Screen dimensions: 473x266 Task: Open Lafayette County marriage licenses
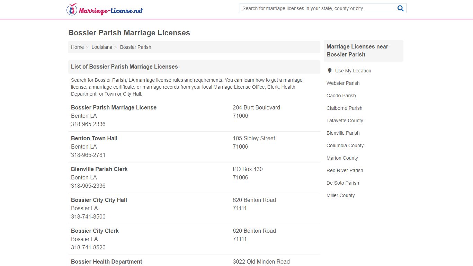(345, 121)
